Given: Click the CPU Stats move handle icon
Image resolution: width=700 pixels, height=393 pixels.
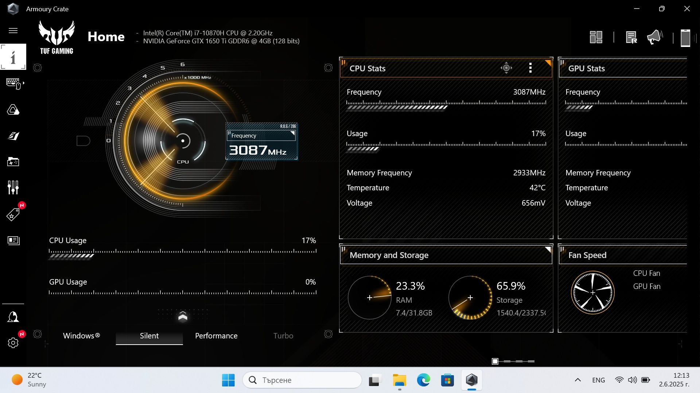Looking at the screenshot, I should (x=506, y=68).
